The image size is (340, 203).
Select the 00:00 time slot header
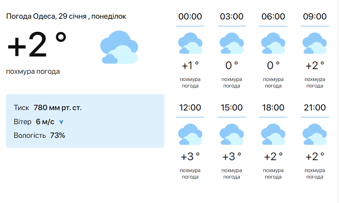190,17
